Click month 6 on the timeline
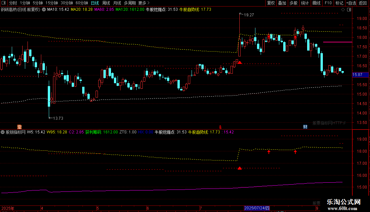 (148, 208)
